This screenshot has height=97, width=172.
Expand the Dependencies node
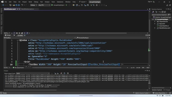(155, 22)
